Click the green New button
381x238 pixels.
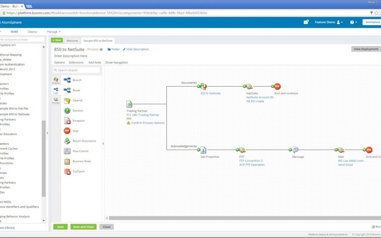pos(57,40)
